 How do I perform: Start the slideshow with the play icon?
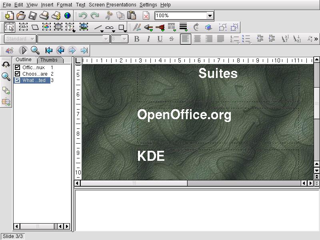tap(23, 50)
